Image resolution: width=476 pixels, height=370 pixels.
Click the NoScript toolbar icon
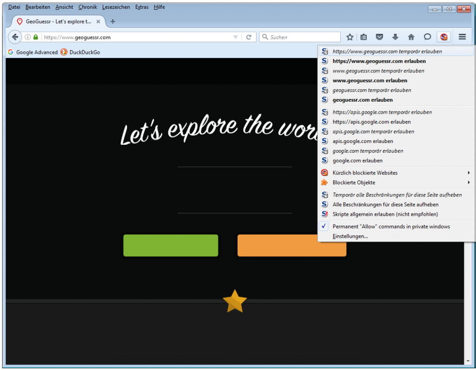pyautogui.click(x=444, y=37)
